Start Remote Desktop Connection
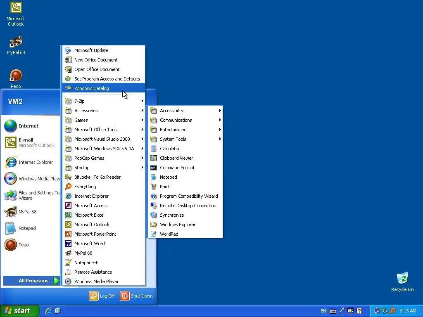The image size is (423, 317). click(x=185, y=206)
